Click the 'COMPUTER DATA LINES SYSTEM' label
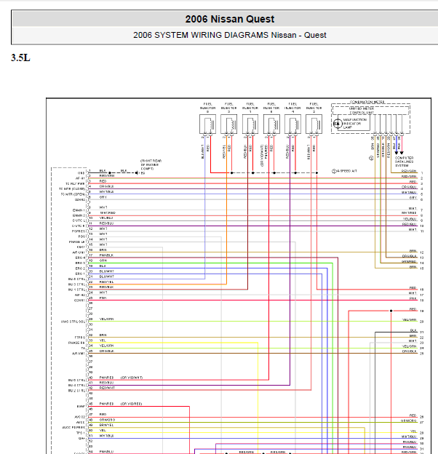This screenshot has width=438, height=454. click(404, 162)
